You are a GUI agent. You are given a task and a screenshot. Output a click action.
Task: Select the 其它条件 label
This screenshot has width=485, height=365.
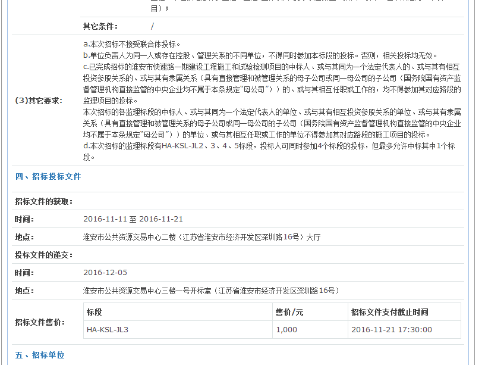[100, 26]
